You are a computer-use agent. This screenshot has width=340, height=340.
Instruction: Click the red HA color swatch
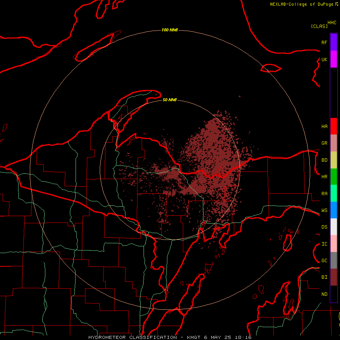(x=334, y=126)
